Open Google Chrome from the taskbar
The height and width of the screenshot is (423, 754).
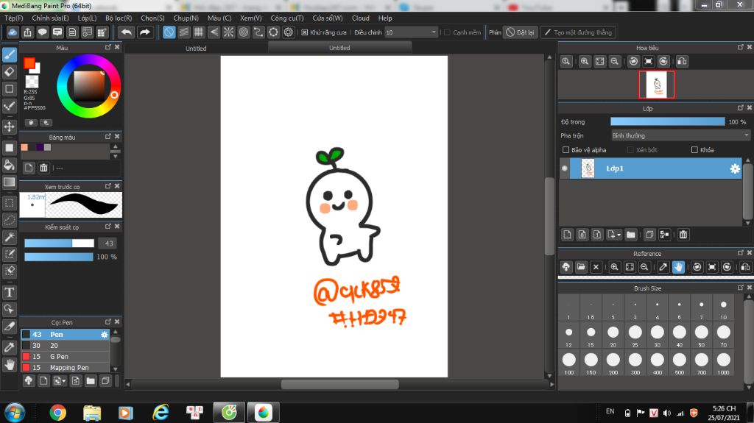[x=57, y=413]
